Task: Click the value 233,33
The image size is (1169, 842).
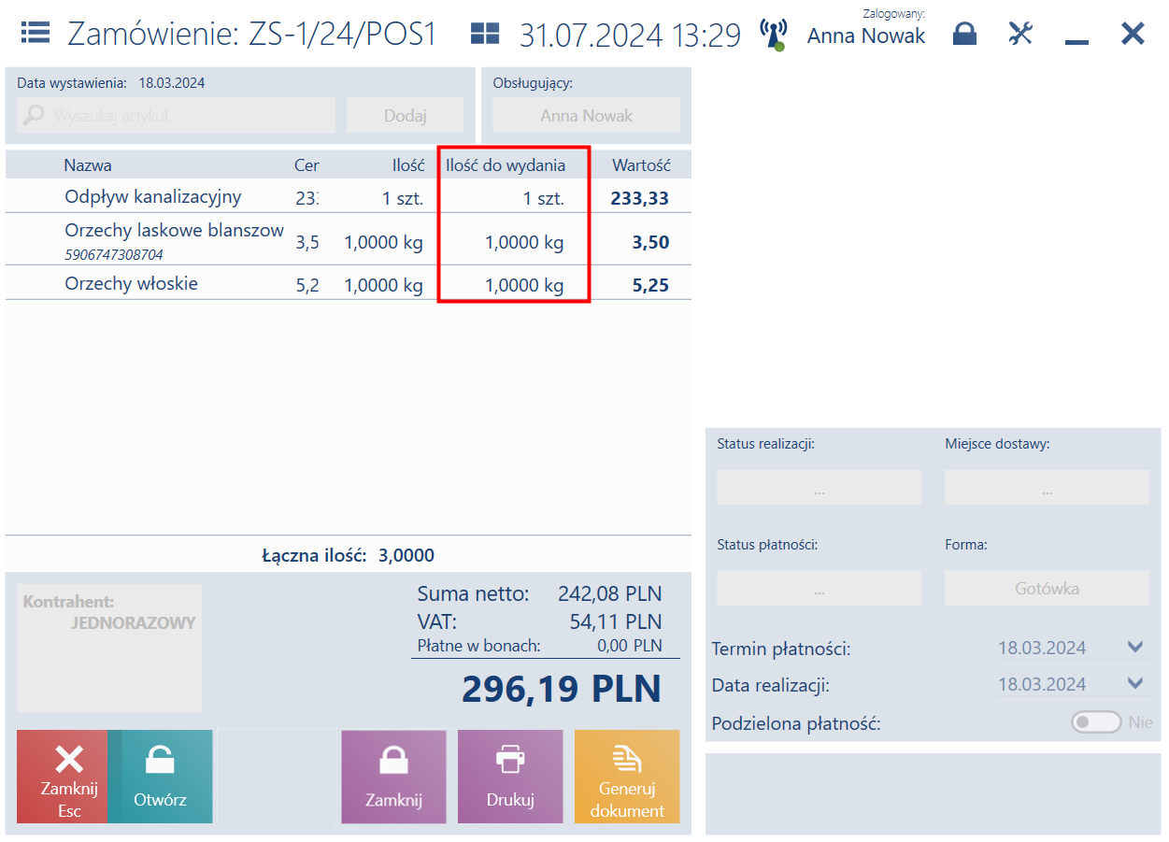Action: (x=640, y=198)
